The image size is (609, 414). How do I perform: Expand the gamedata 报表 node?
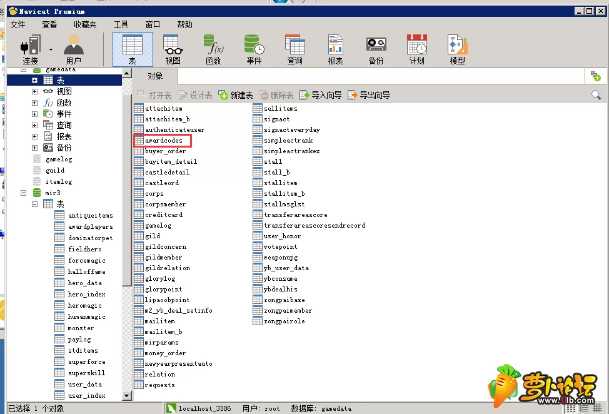34,137
